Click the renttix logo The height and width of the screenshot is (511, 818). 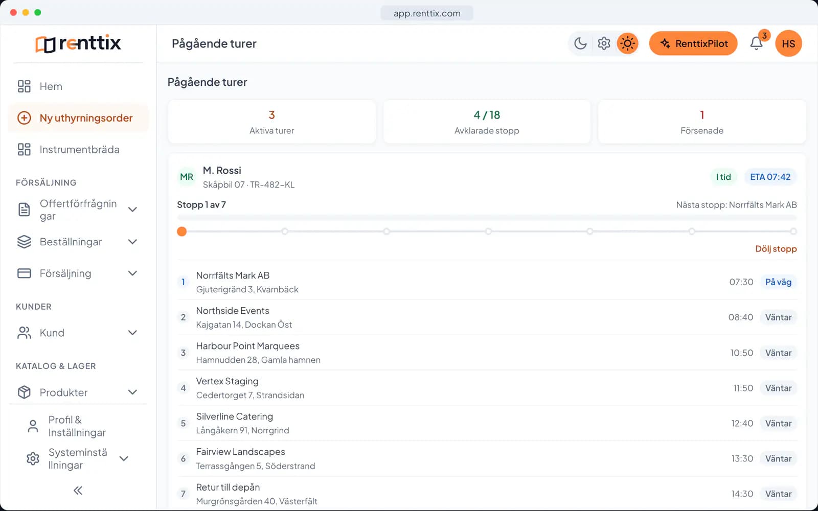[78, 43]
